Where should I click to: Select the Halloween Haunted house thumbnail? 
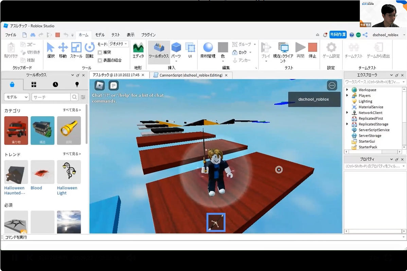[16, 172]
